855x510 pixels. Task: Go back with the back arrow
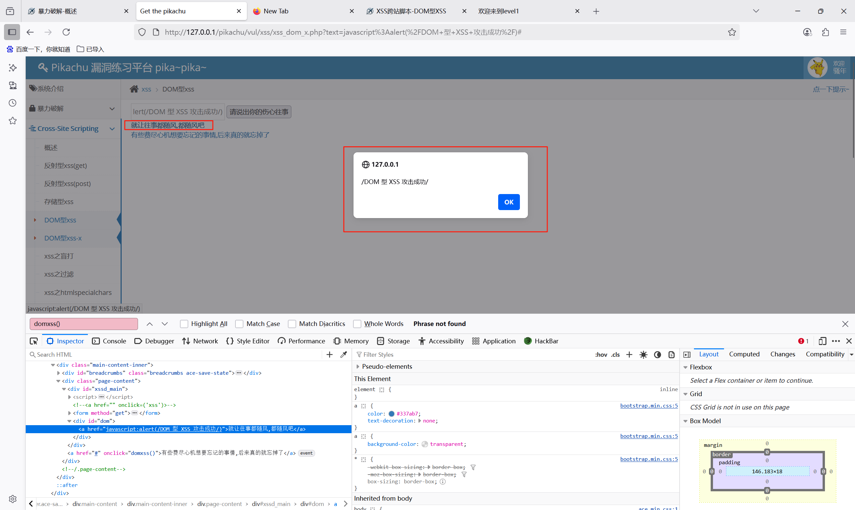[x=30, y=32]
